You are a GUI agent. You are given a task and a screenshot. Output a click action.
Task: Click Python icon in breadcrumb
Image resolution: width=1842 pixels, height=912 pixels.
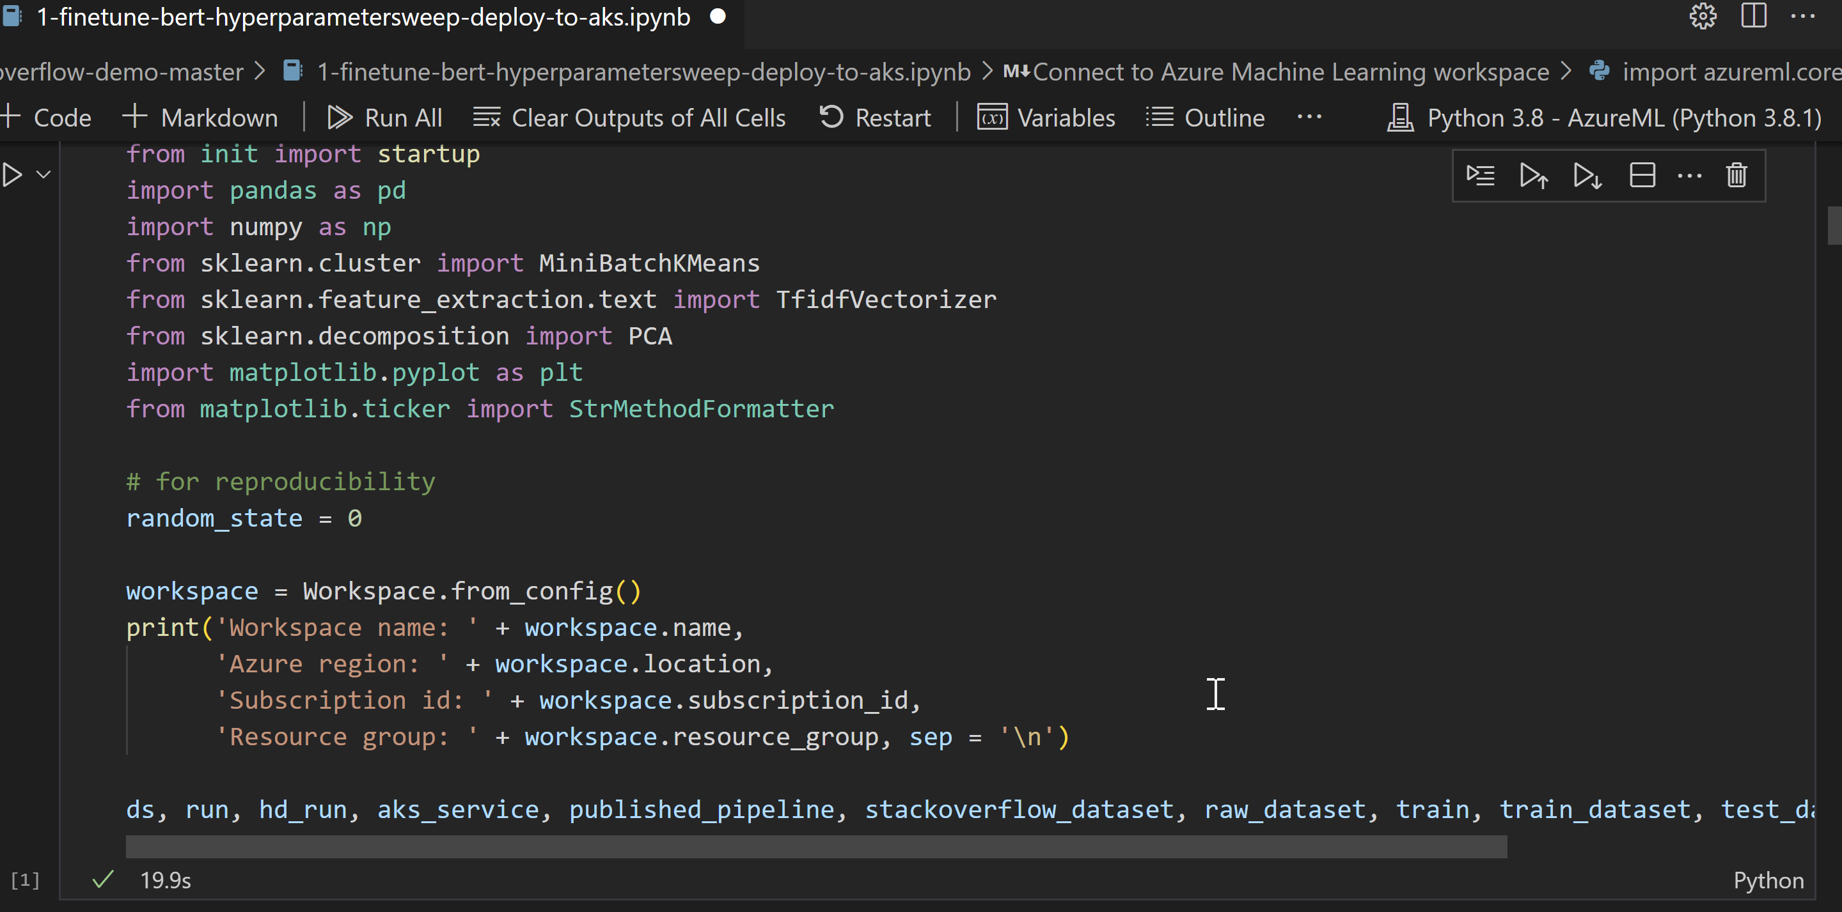[x=1599, y=71]
